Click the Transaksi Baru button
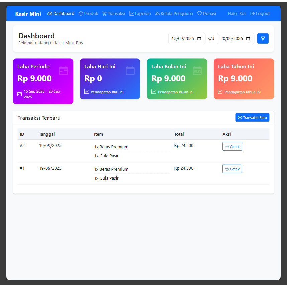 point(253,117)
